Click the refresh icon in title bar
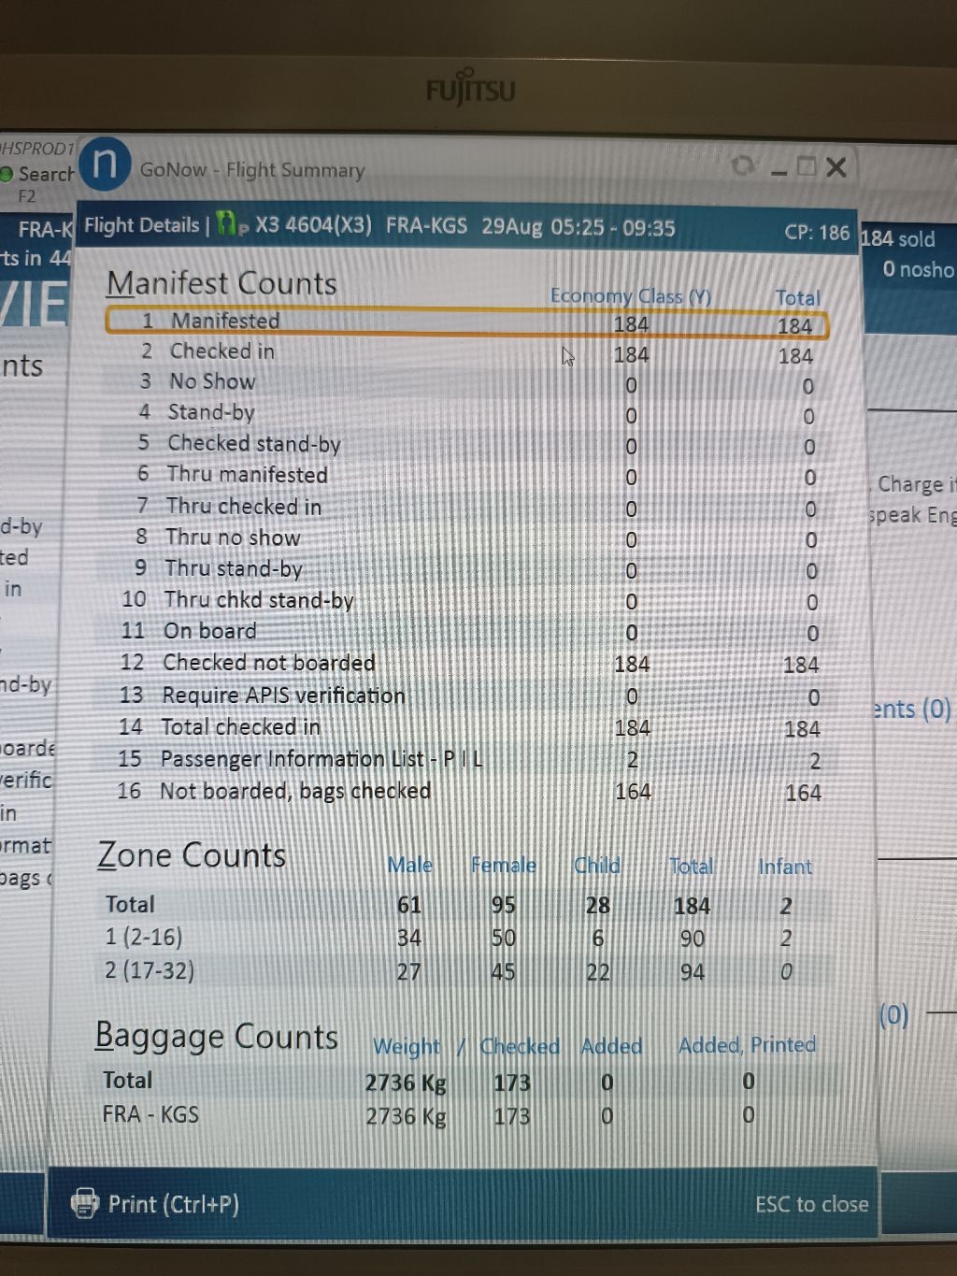 744,166
